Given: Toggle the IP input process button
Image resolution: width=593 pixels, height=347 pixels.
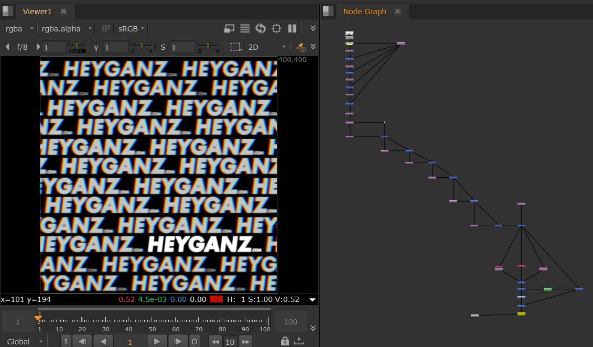Looking at the screenshot, I should [x=105, y=29].
